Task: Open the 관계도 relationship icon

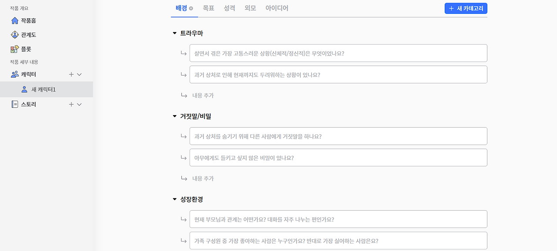Action: pos(15,35)
